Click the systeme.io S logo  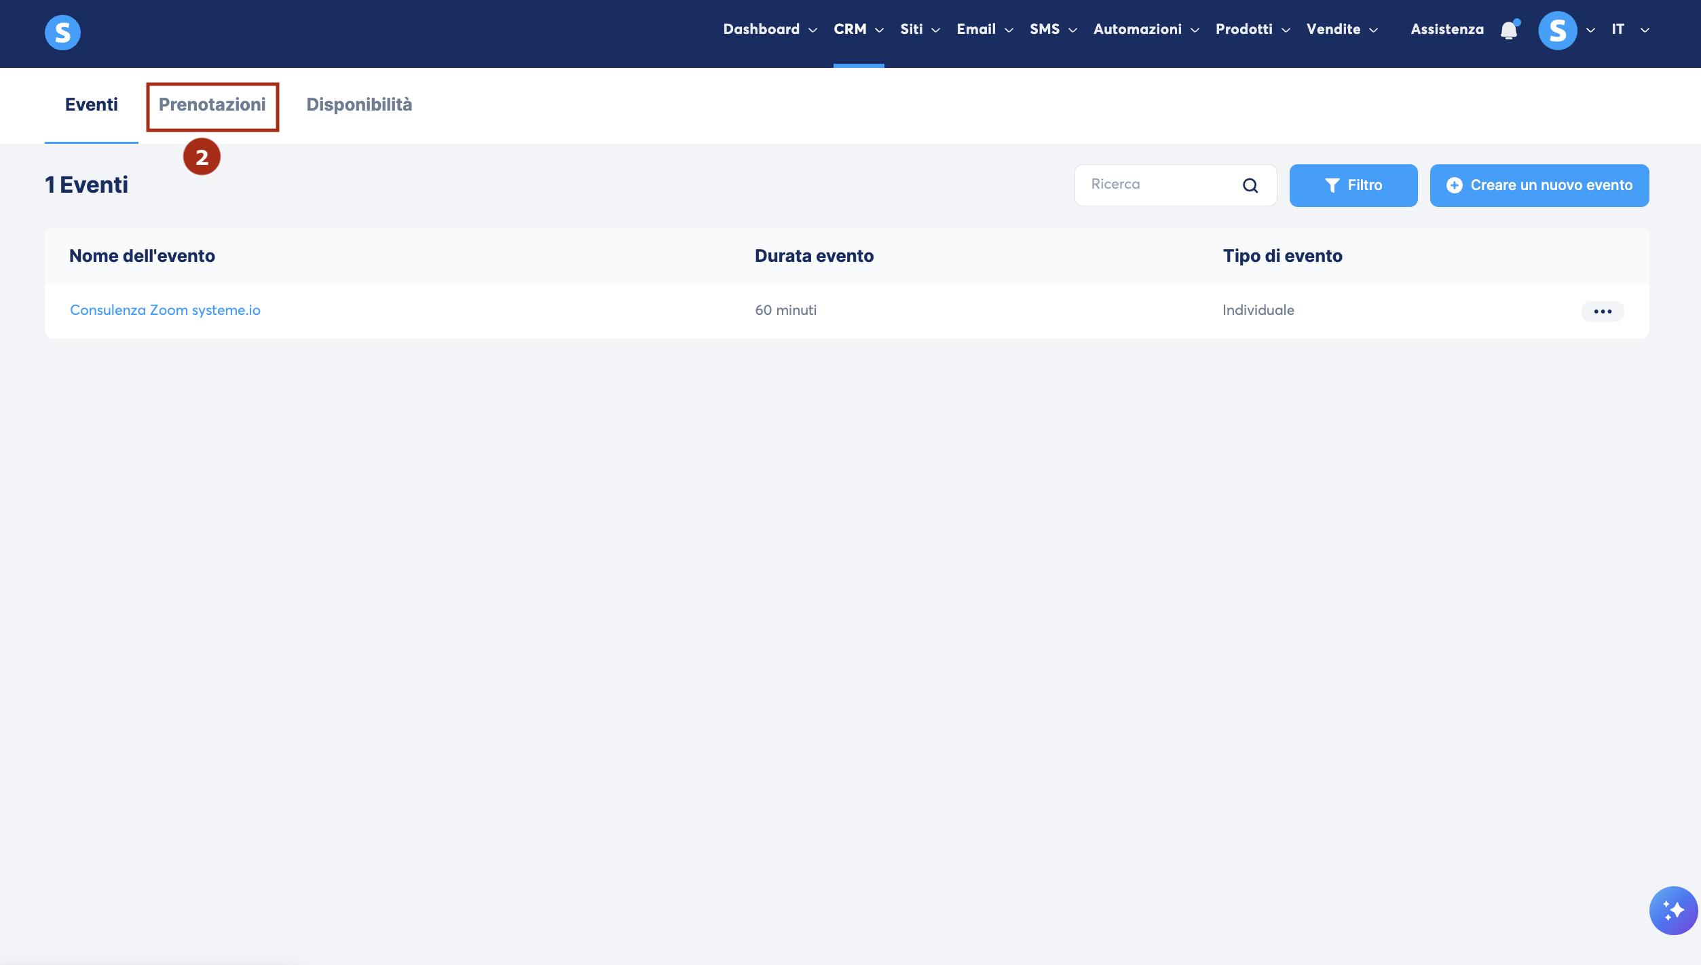pos(62,32)
